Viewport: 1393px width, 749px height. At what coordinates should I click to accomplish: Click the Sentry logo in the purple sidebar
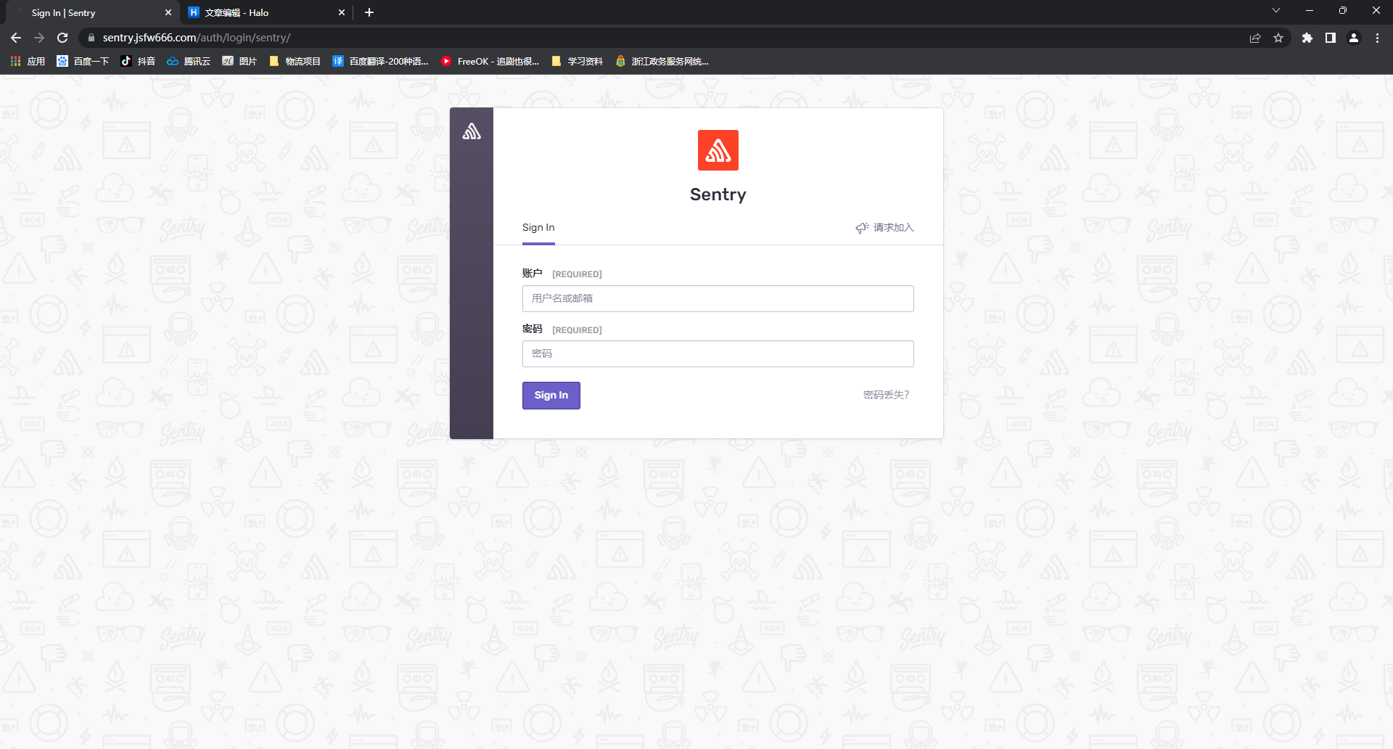tap(472, 131)
